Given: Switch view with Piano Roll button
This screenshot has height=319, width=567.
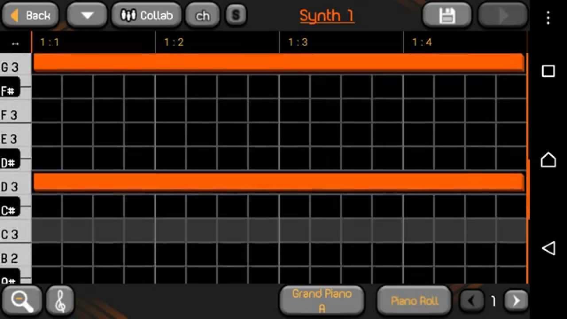Looking at the screenshot, I should coord(414,301).
